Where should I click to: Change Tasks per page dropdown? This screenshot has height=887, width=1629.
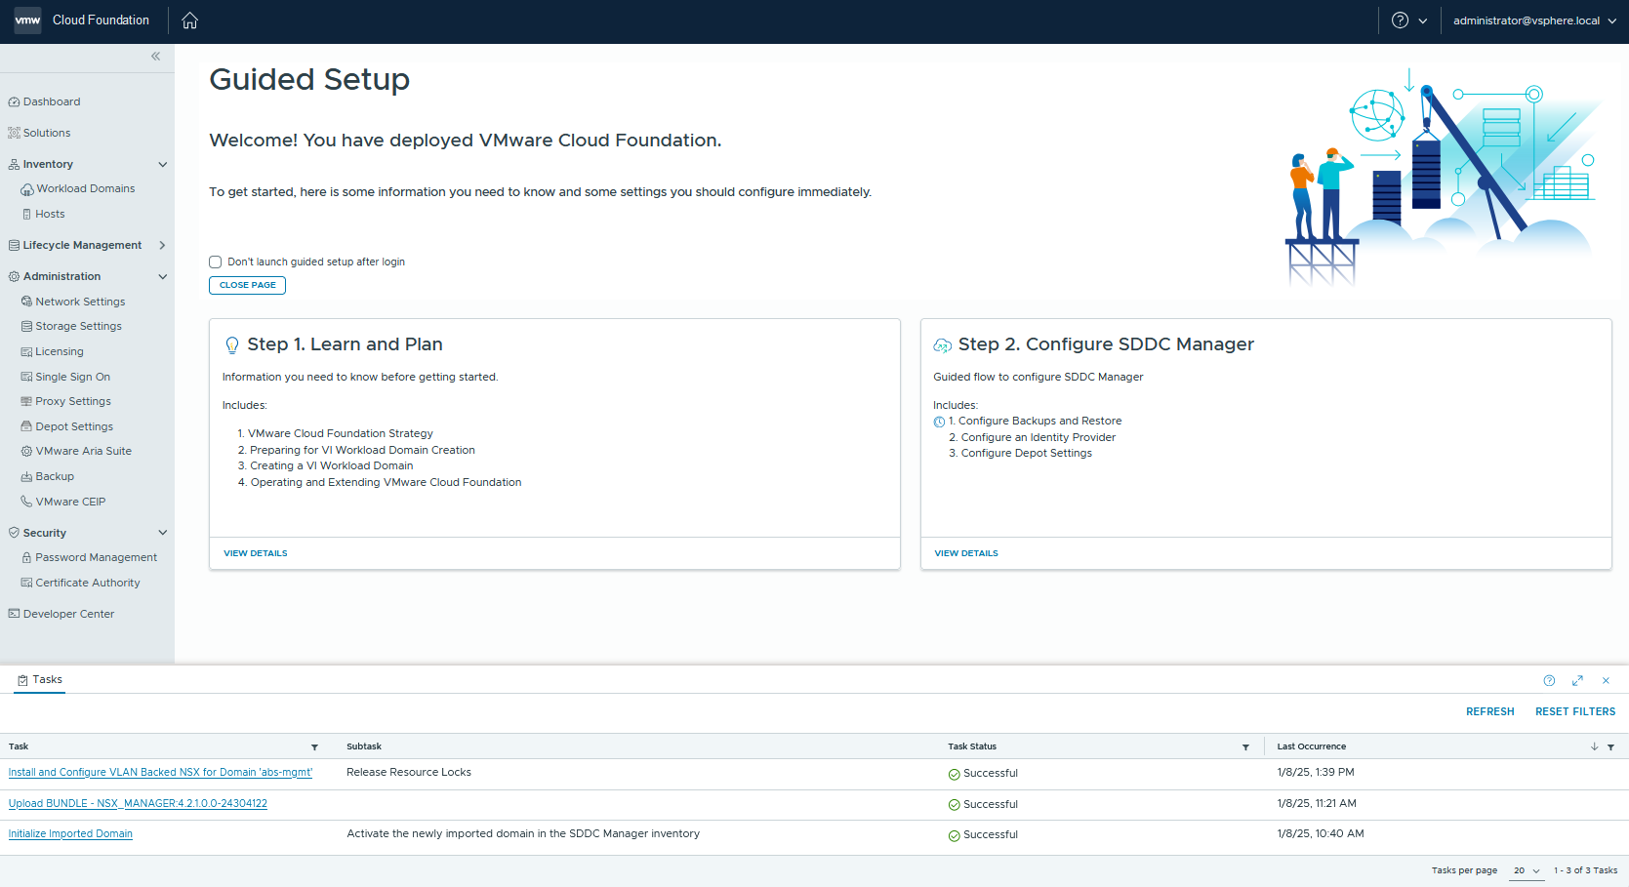(1527, 870)
